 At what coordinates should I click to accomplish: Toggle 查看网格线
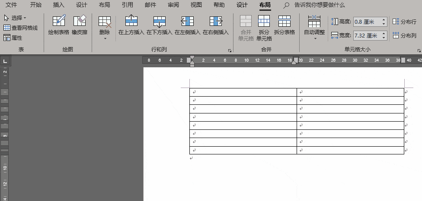tap(21, 28)
